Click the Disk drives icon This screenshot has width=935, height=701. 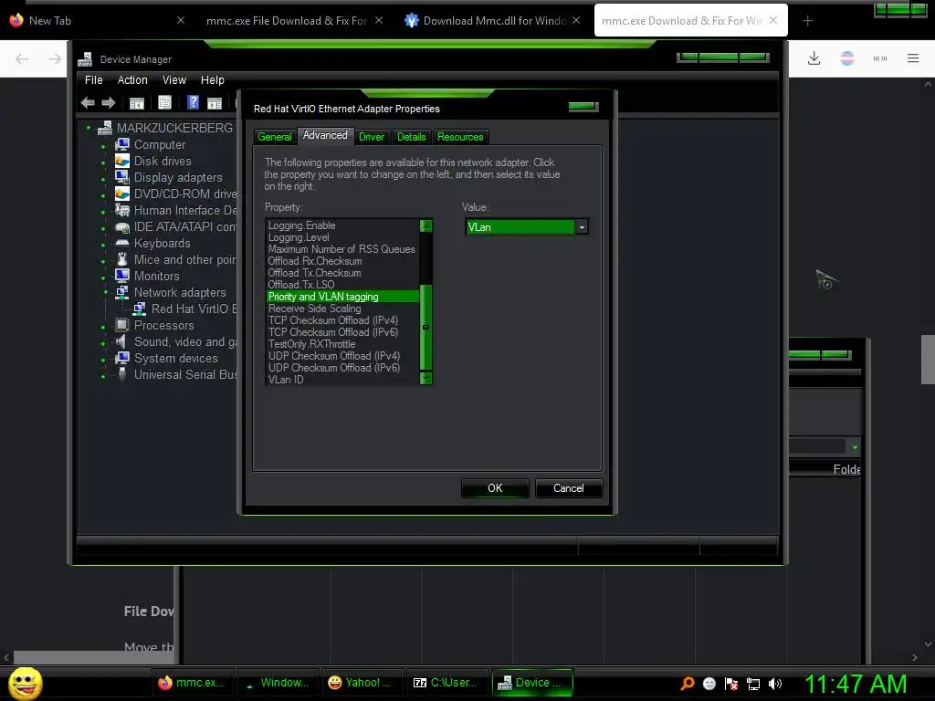coord(122,161)
